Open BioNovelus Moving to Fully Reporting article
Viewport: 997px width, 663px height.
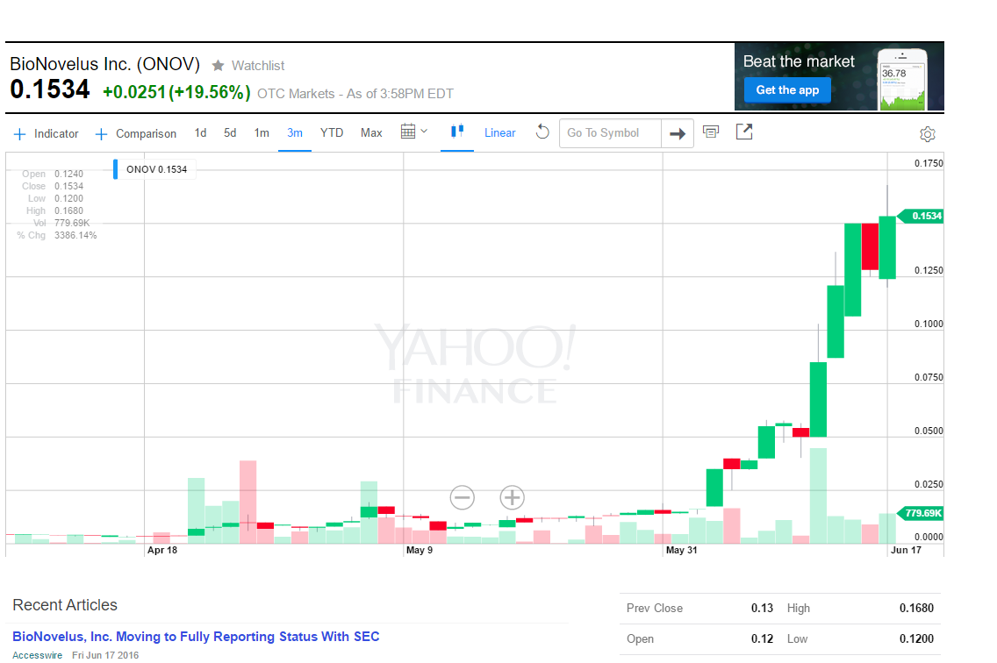tap(196, 637)
